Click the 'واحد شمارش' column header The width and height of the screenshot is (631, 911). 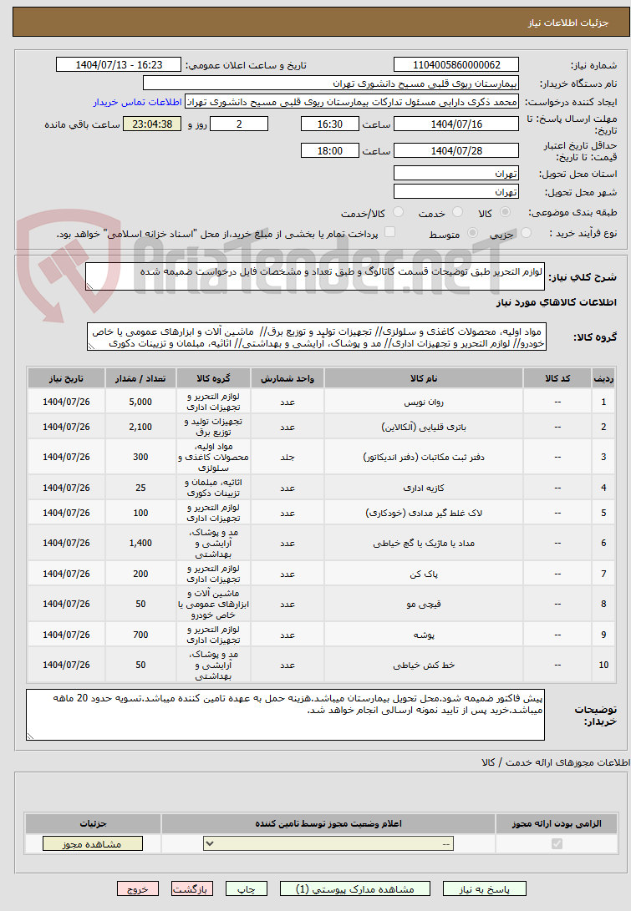point(288,378)
